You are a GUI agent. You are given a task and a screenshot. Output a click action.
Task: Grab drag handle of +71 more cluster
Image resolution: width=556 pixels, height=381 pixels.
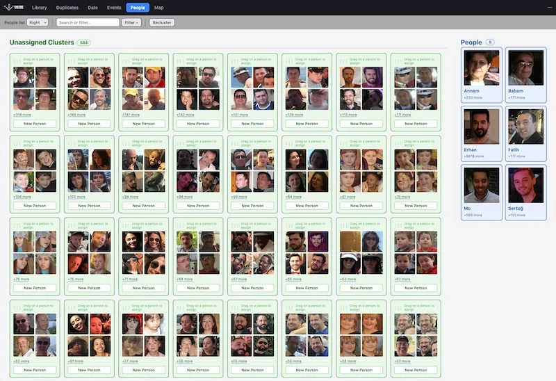(x=126, y=225)
